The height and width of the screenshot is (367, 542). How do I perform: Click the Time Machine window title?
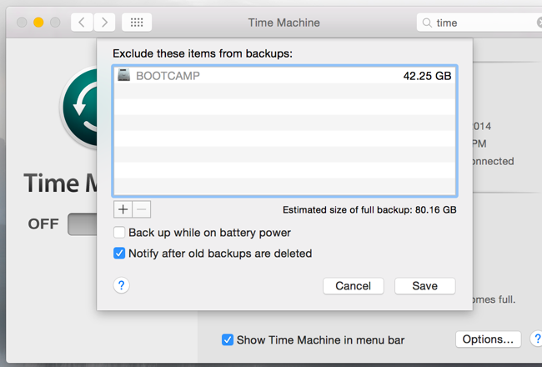point(284,23)
